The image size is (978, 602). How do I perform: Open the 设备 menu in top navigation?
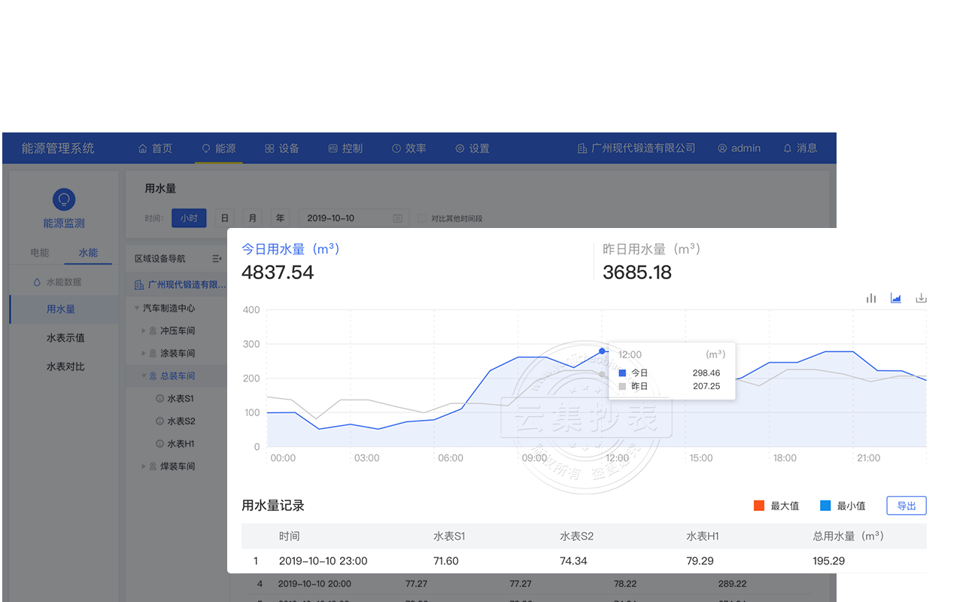tap(282, 148)
